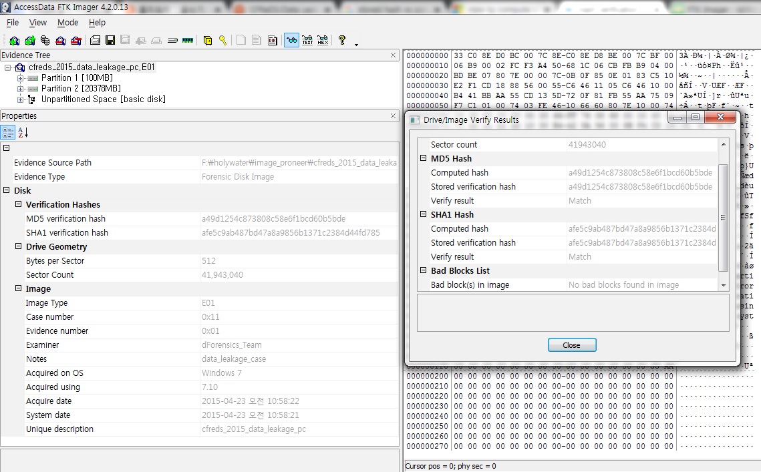761x472 pixels.
Task: Click the Export File Hash List icon
Action: [x=257, y=40]
